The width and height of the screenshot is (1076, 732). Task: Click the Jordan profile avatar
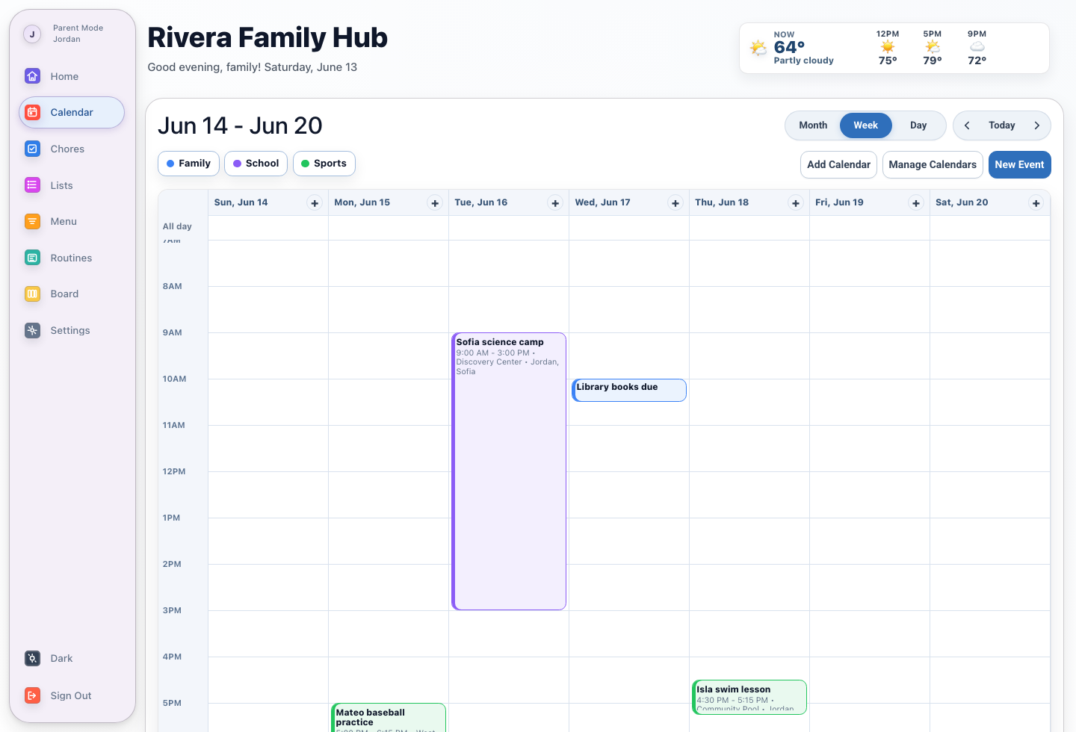point(32,34)
